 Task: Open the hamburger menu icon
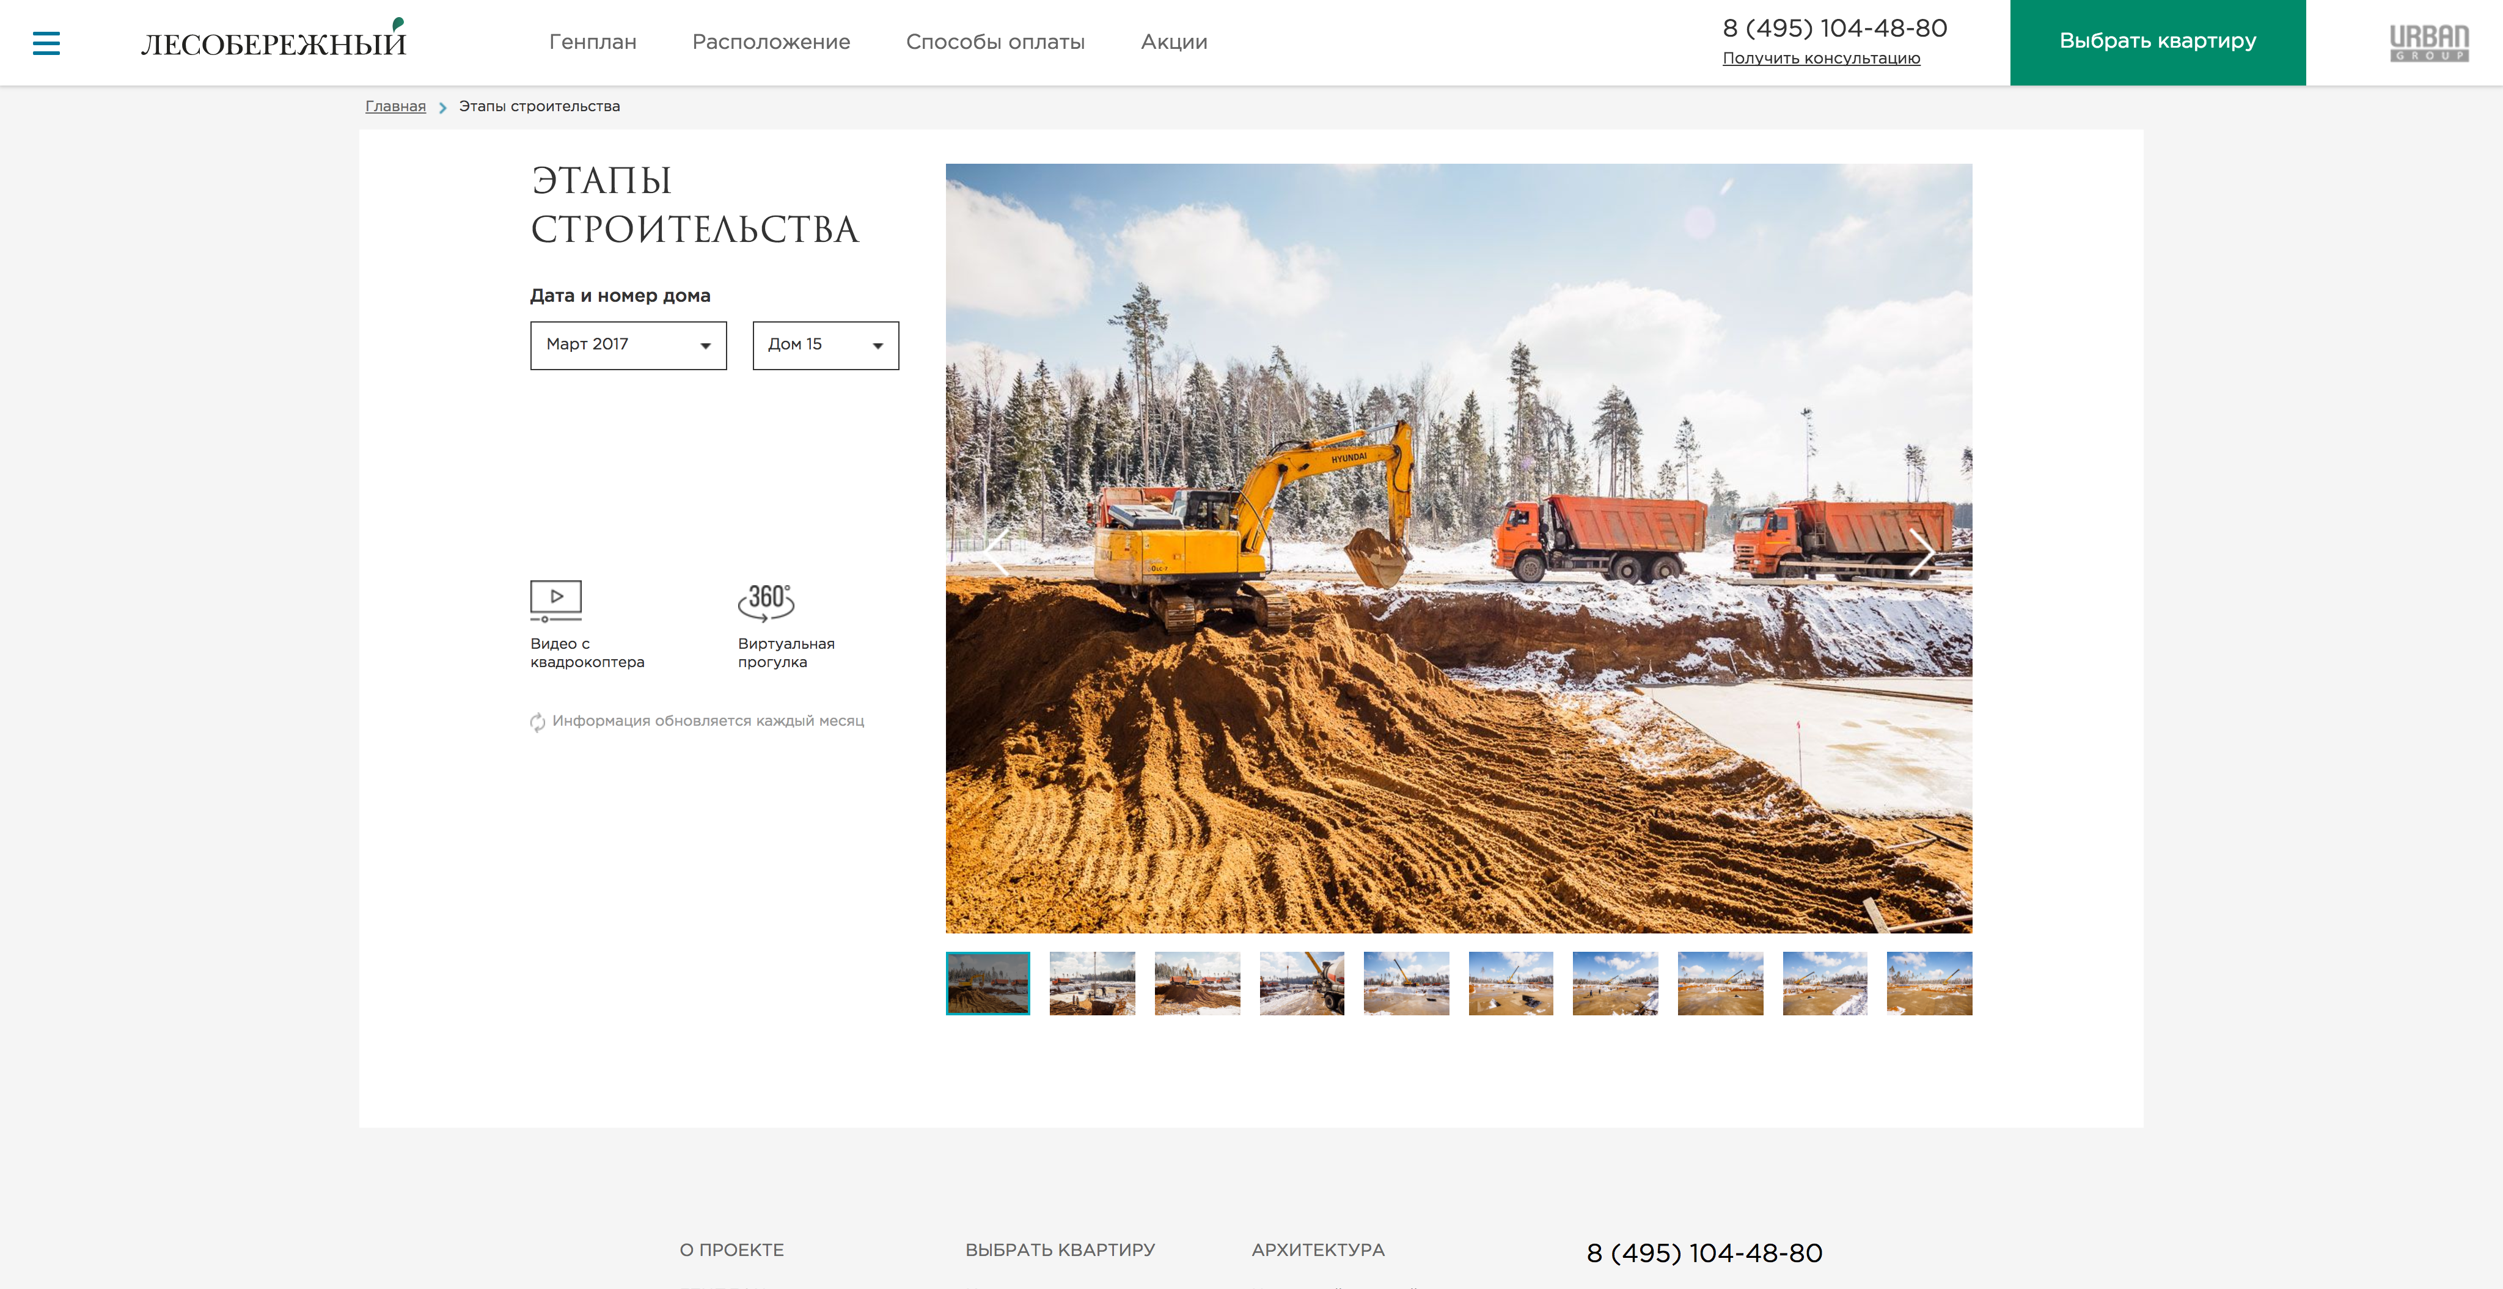click(x=46, y=43)
